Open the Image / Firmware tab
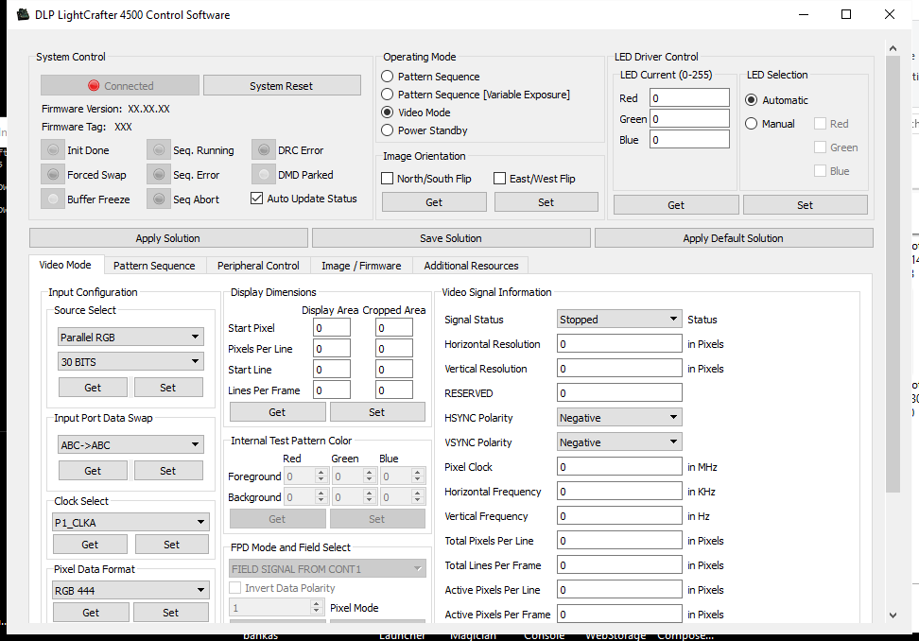The image size is (919, 641). click(361, 266)
